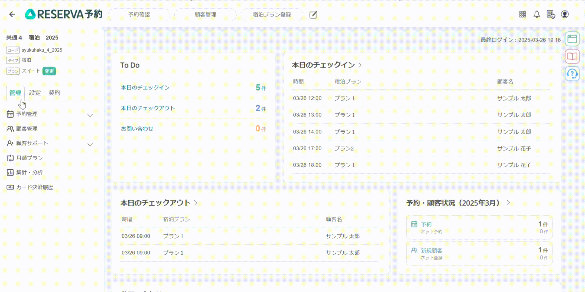Click 顧客サポート label in sidebar
Viewport: 585px width, 292px height.
tap(32, 143)
